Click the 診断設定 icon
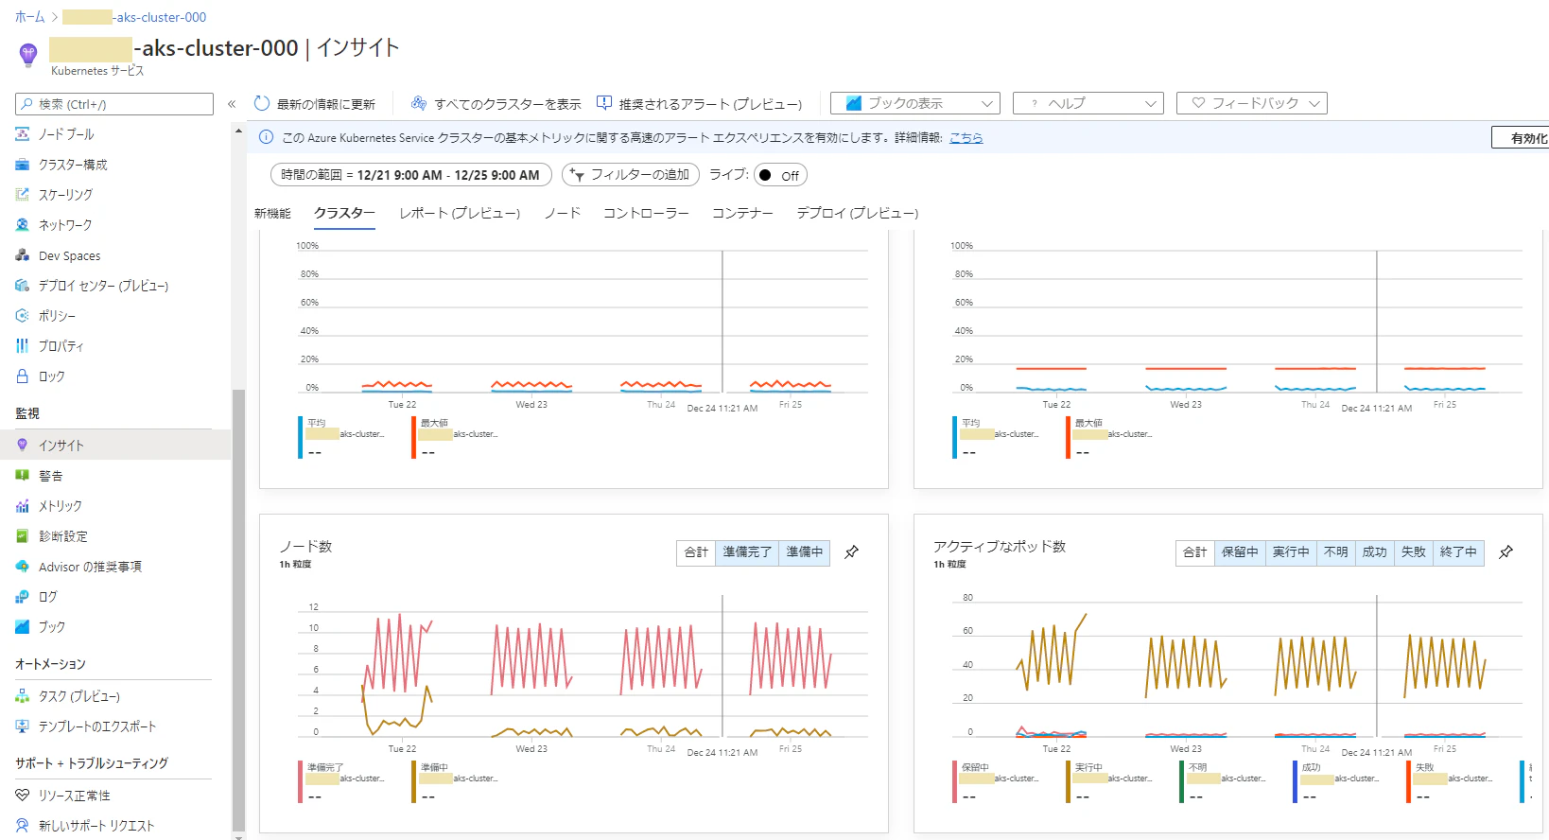The image size is (1549, 840). (23, 536)
